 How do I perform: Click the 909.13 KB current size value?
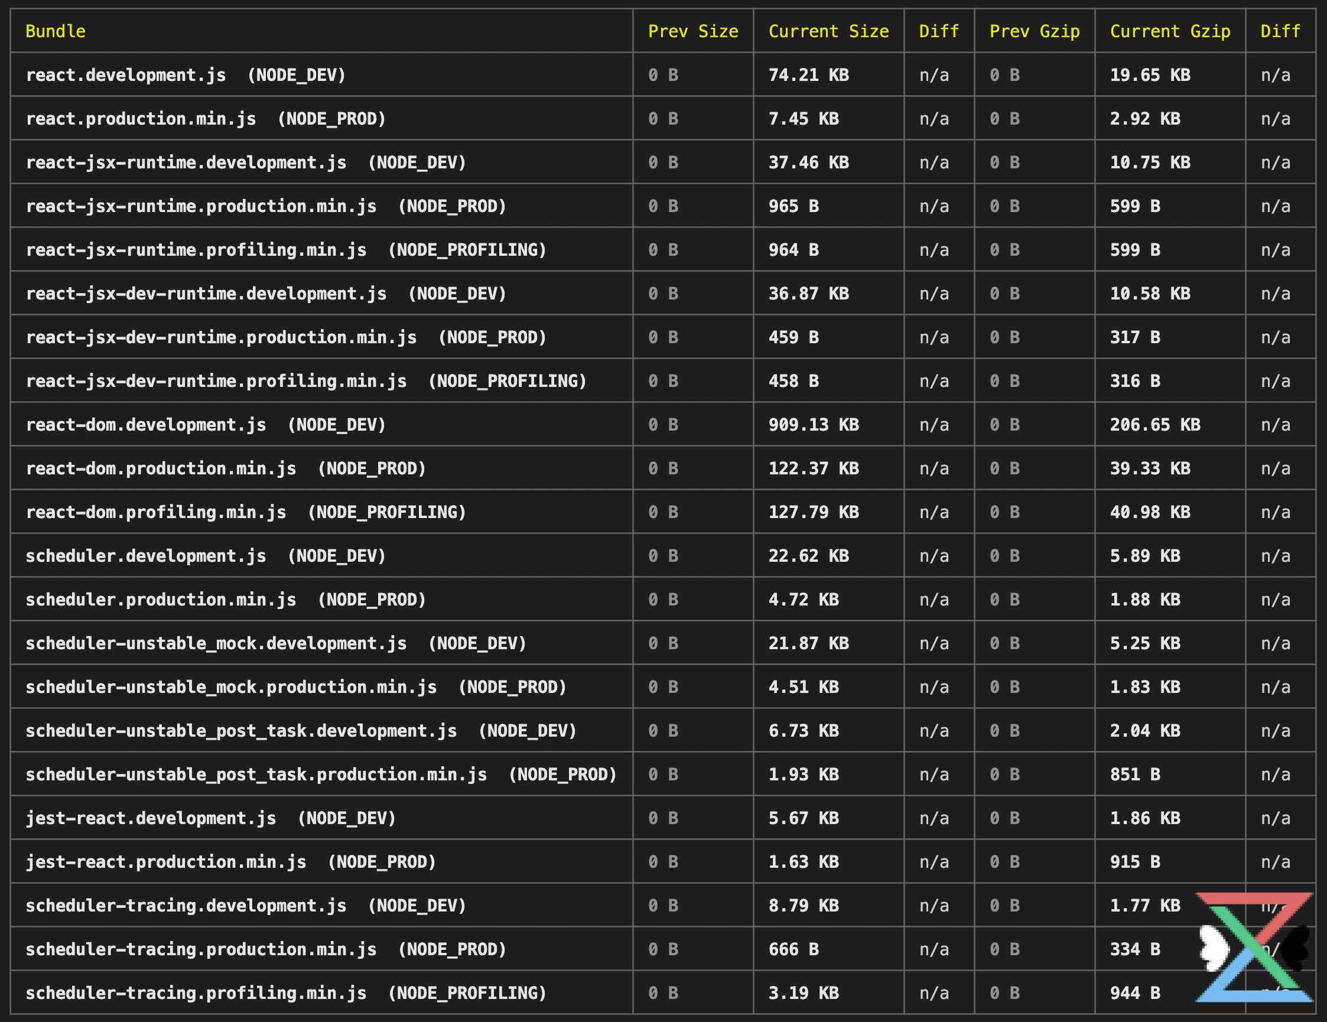814,425
